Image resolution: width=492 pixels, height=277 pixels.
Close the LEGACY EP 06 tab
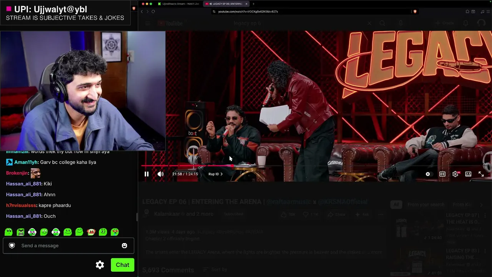(246, 4)
